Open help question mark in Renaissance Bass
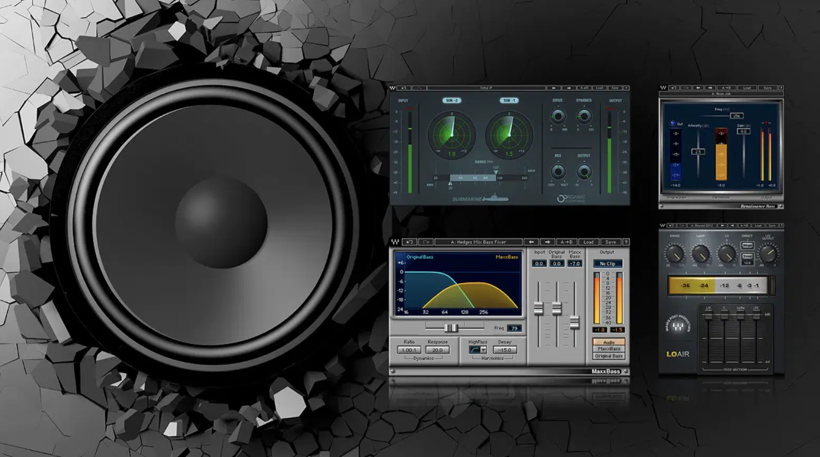Viewport: 820px width, 457px height. click(x=781, y=88)
